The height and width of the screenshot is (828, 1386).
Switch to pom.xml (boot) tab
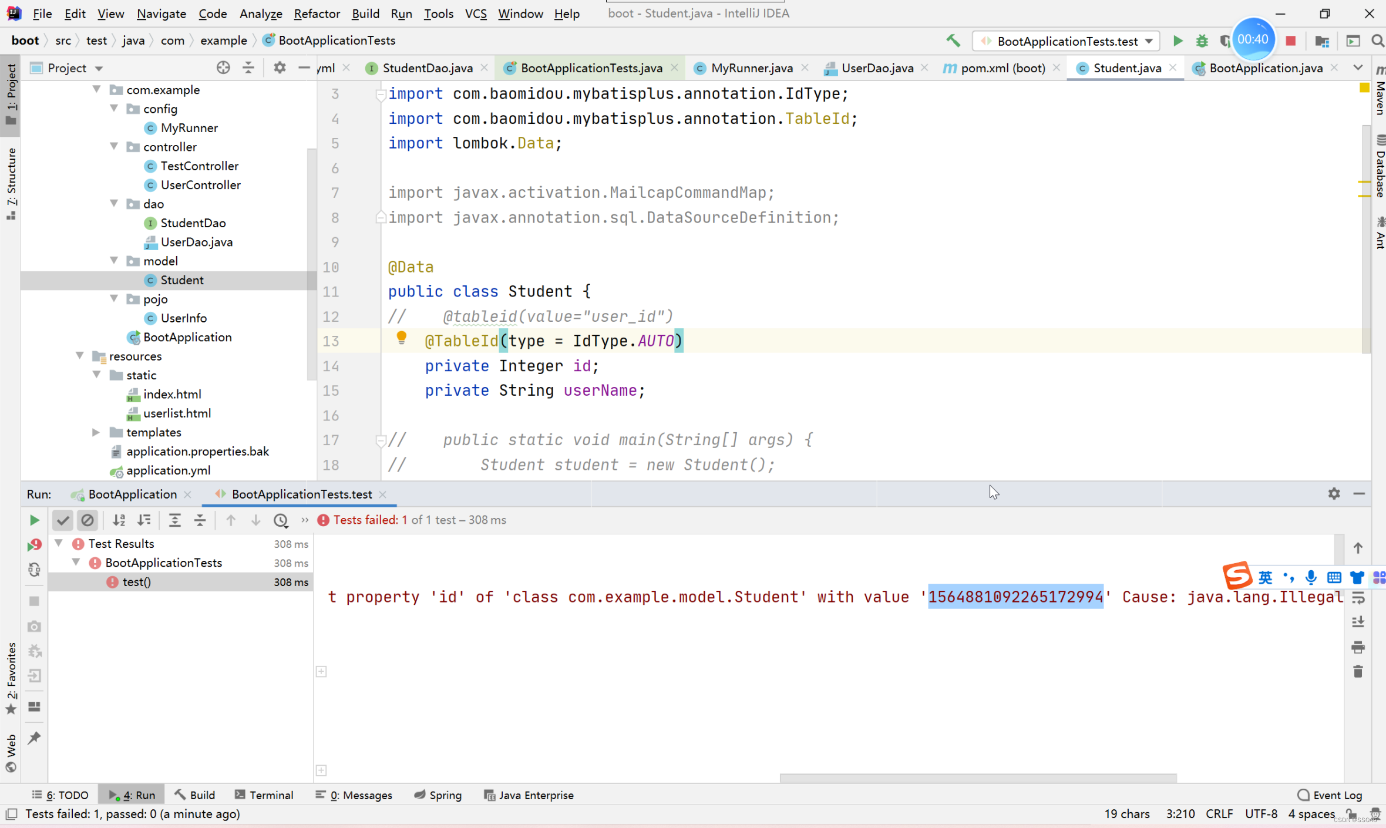coord(1003,68)
